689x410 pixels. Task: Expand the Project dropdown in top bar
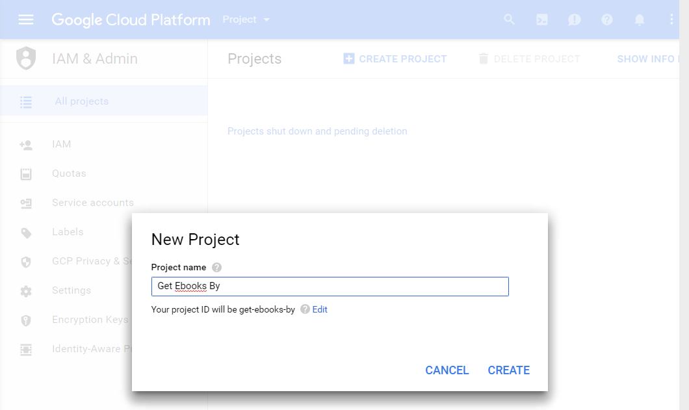tap(246, 19)
